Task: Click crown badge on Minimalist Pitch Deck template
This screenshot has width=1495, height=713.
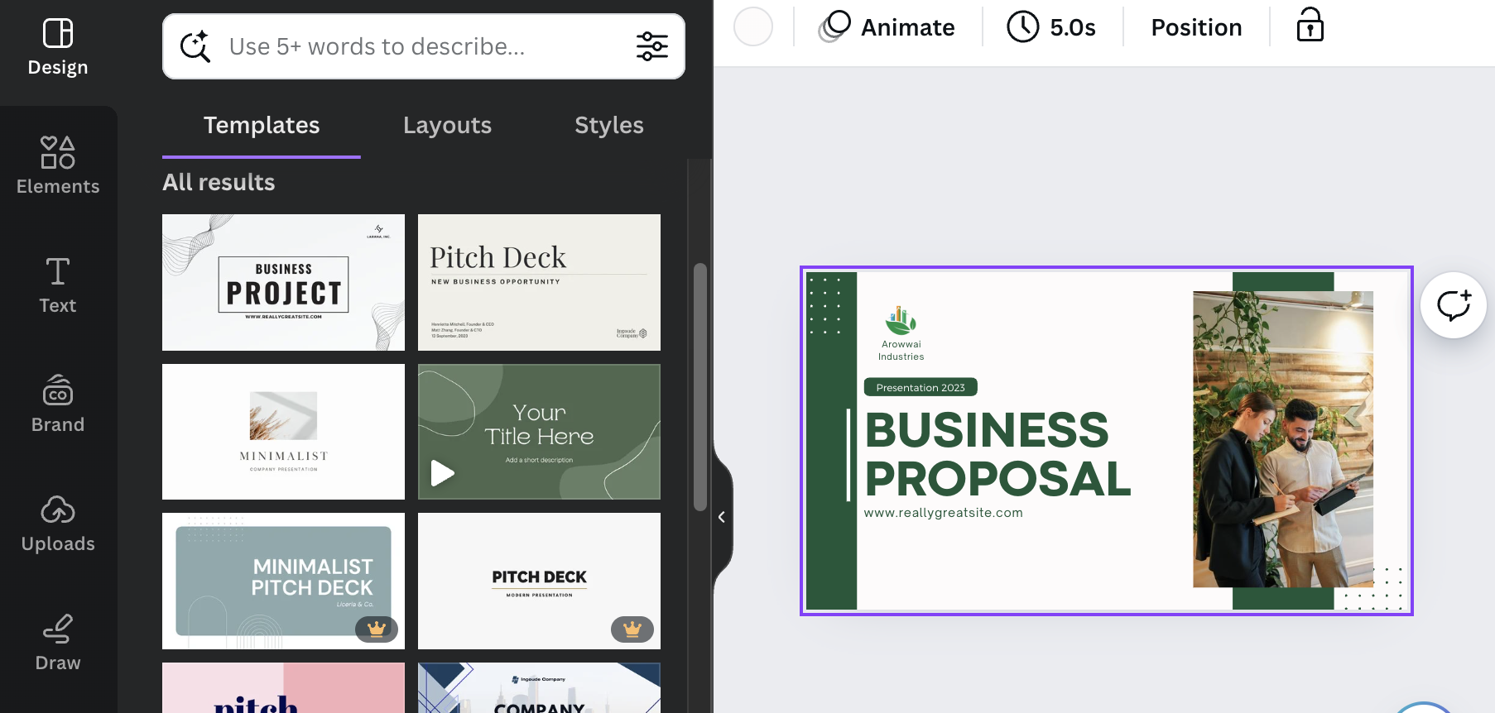Action: [x=377, y=629]
